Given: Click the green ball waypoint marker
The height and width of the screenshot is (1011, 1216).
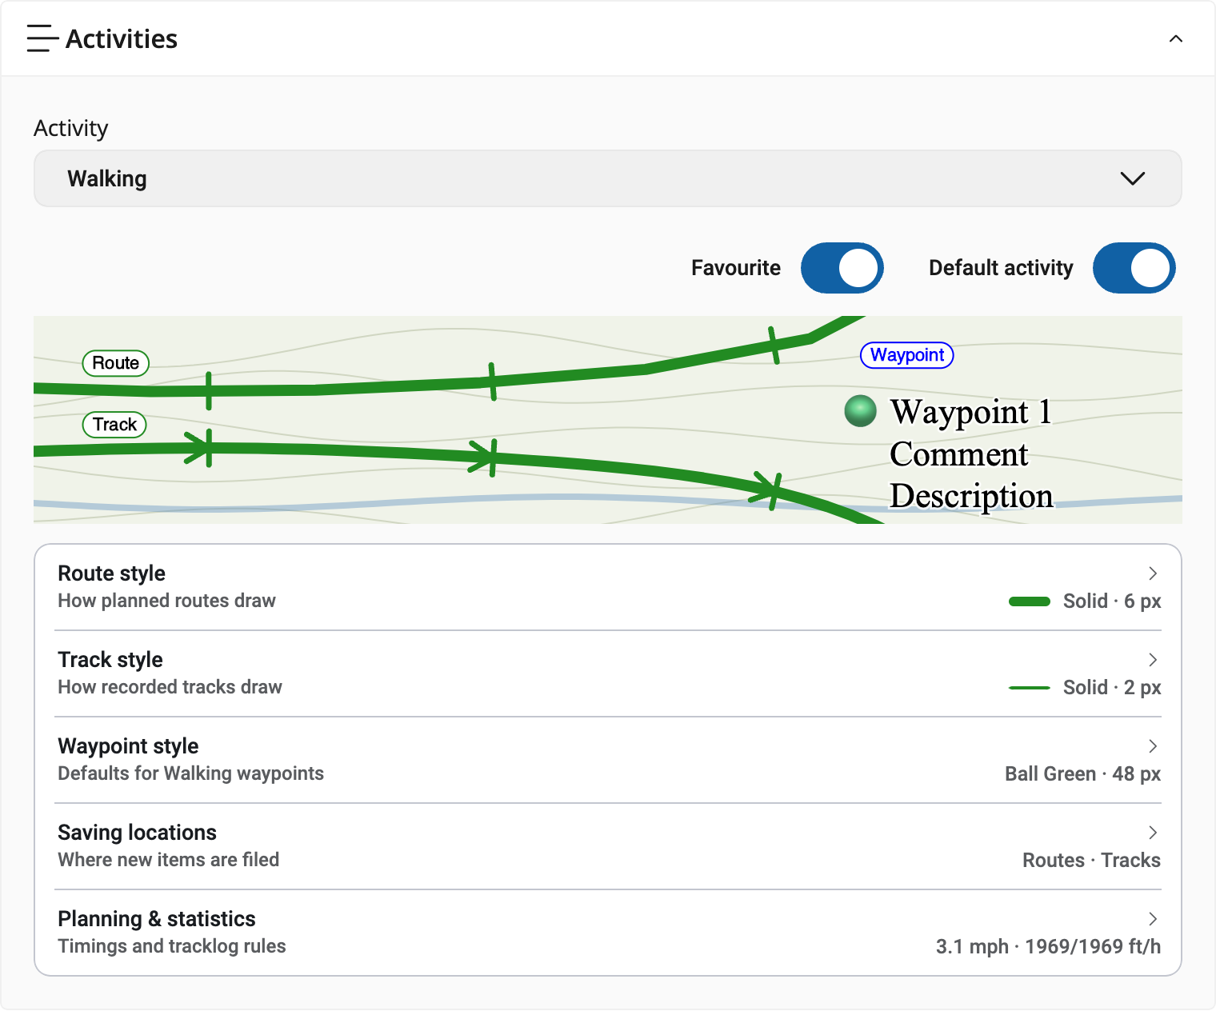Looking at the screenshot, I should tap(861, 411).
